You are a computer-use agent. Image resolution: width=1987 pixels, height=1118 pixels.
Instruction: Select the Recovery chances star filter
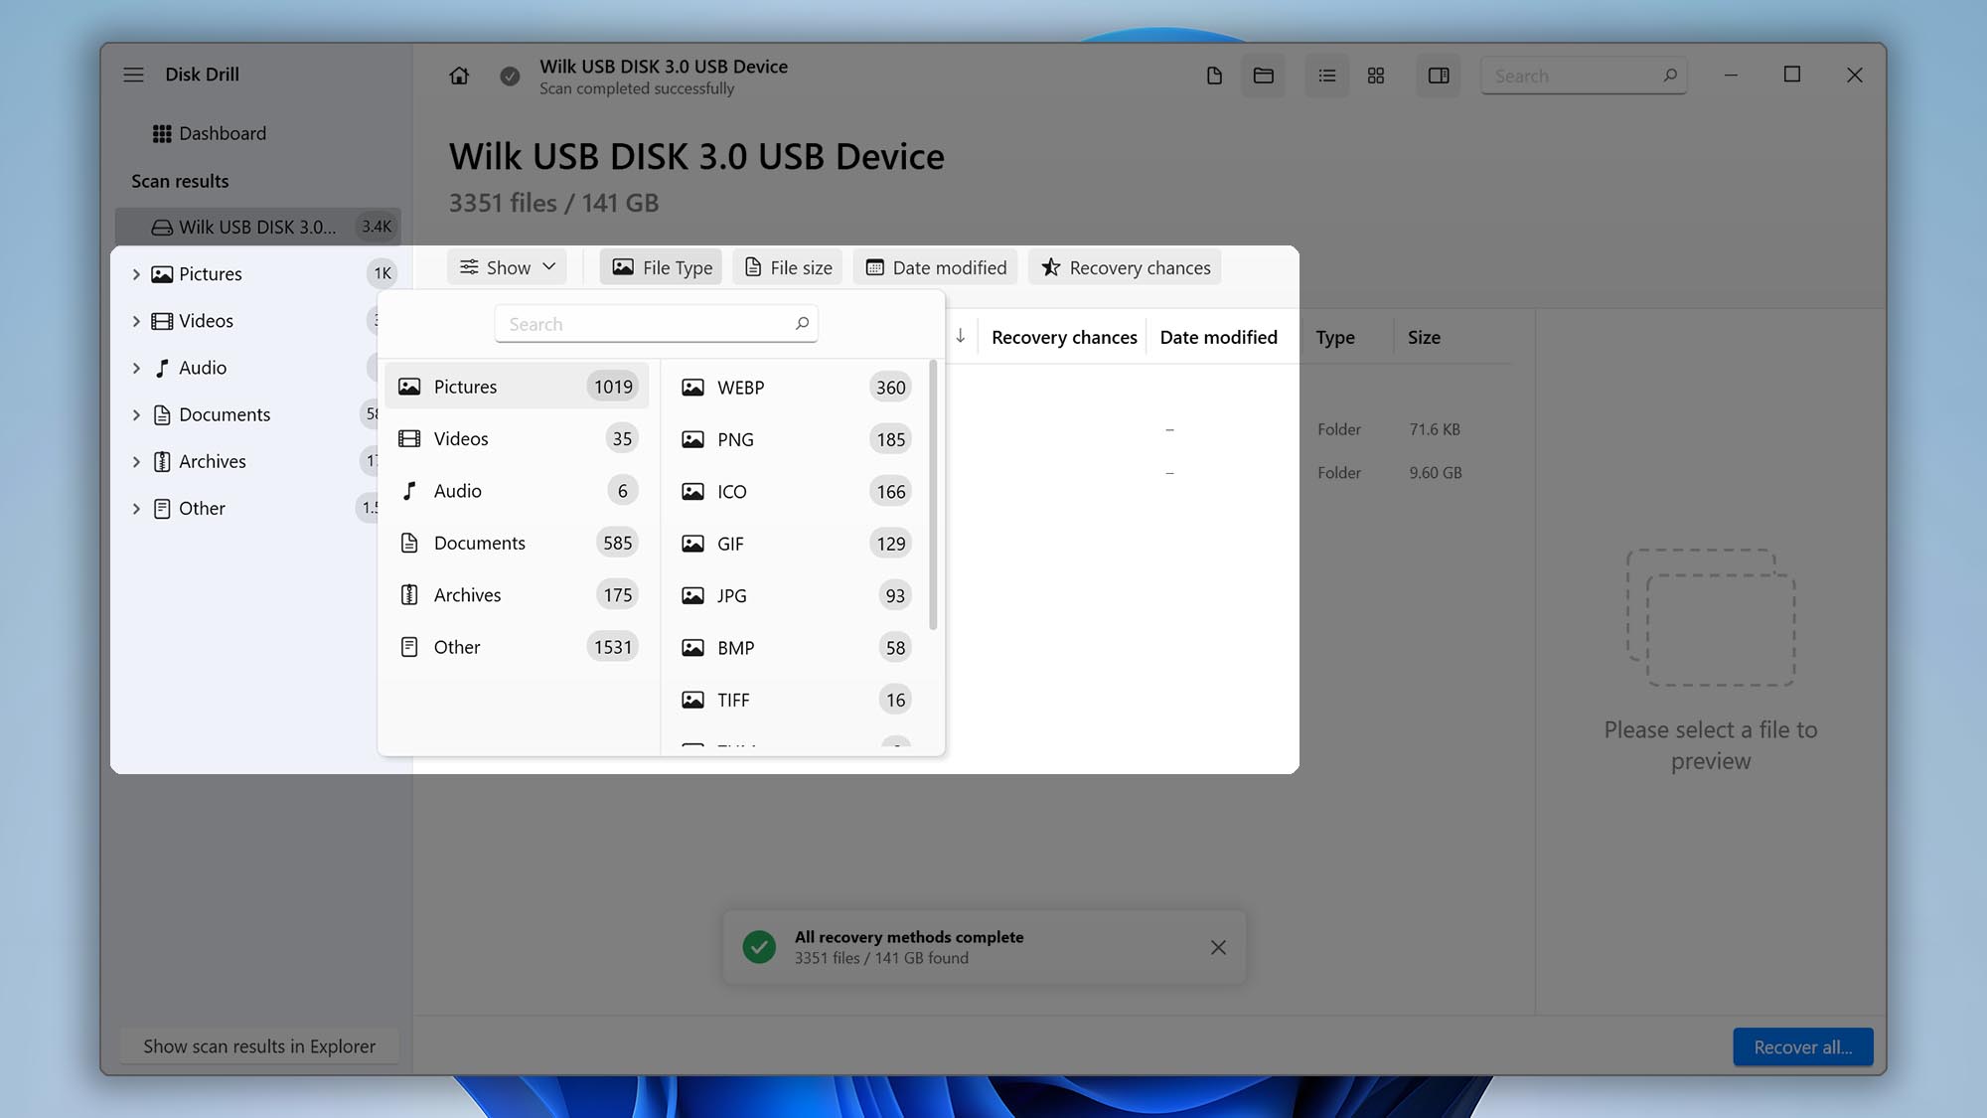[x=1124, y=266]
